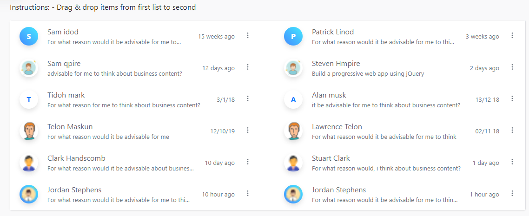Open more options for Sam idod
Image resolution: width=529 pixels, height=216 pixels.
click(x=248, y=36)
